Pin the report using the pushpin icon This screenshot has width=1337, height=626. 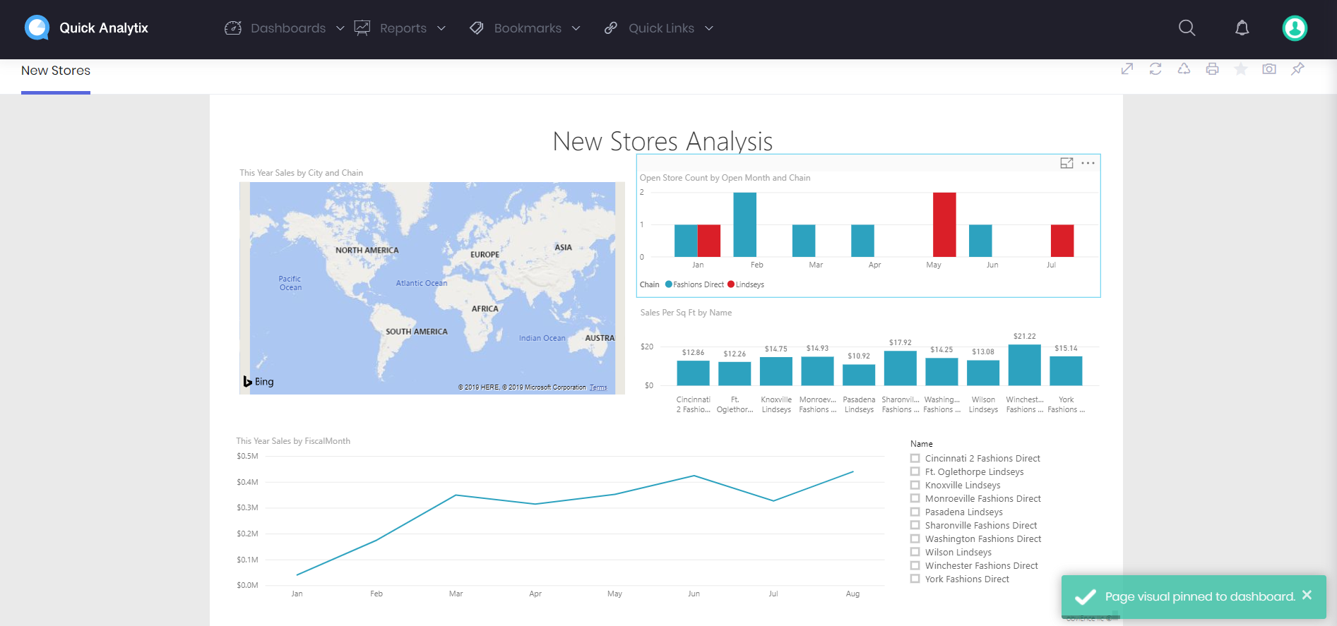click(x=1297, y=69)
